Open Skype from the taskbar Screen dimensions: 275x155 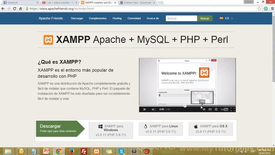coord(121,151)
